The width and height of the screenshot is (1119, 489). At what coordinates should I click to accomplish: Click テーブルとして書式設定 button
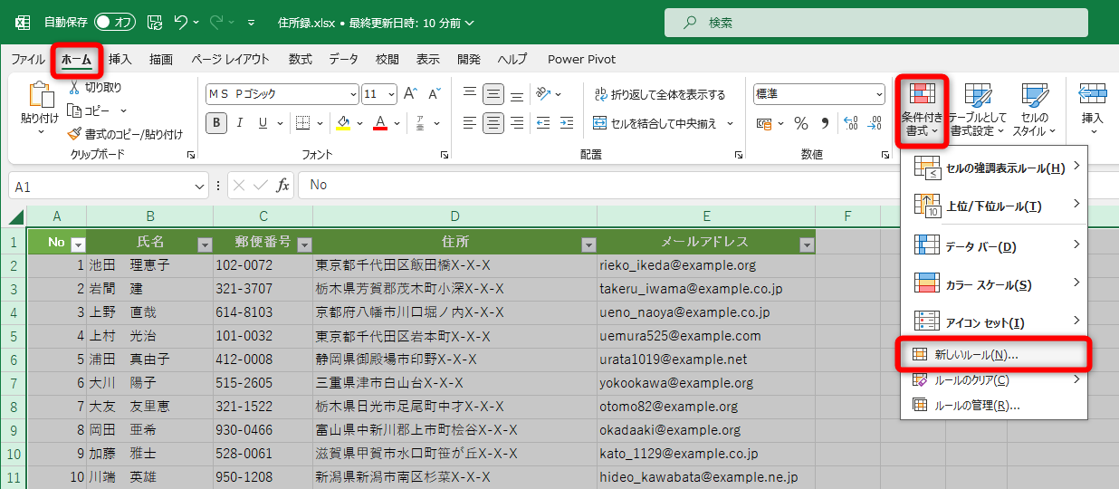click(977, 110)
